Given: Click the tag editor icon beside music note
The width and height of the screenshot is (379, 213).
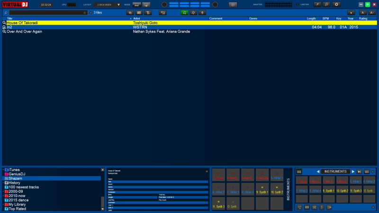Looking at the screenshot, I should coord(193,13).
